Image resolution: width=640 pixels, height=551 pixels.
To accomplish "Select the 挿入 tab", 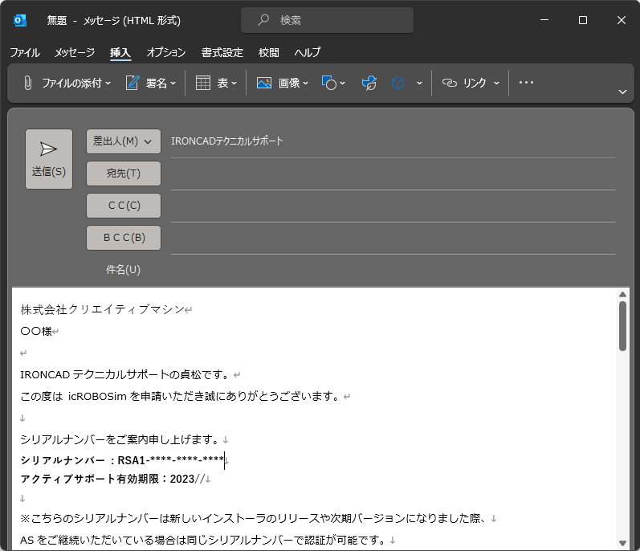I will [x=120, y=53].
